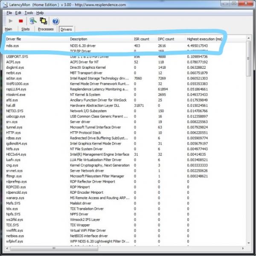
Task: Click the 31871 ISR count value
Action: (139, 105)
